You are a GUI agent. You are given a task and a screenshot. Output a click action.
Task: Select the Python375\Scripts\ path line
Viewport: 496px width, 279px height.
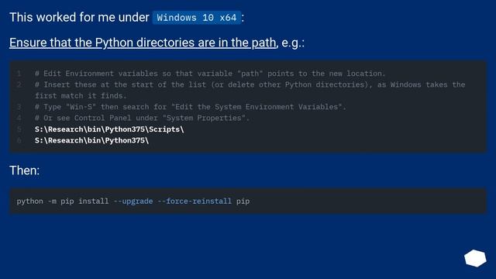[109, 129]
